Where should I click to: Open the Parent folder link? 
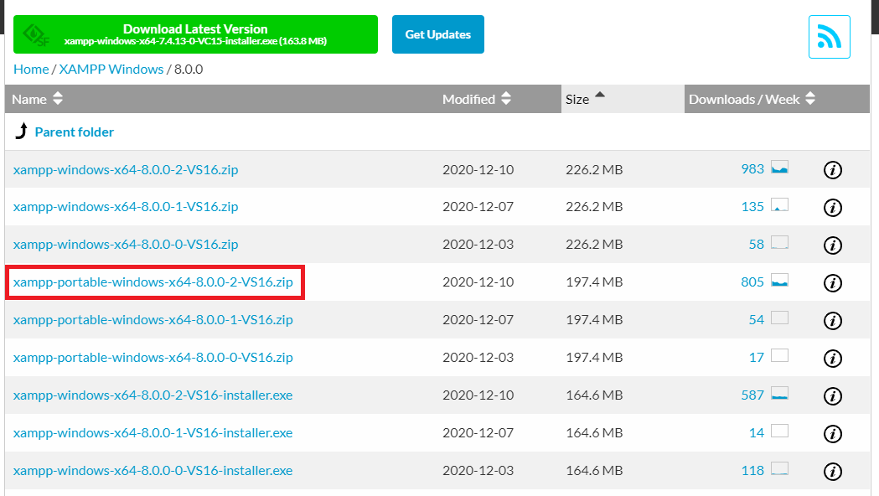tap(74, 132)
